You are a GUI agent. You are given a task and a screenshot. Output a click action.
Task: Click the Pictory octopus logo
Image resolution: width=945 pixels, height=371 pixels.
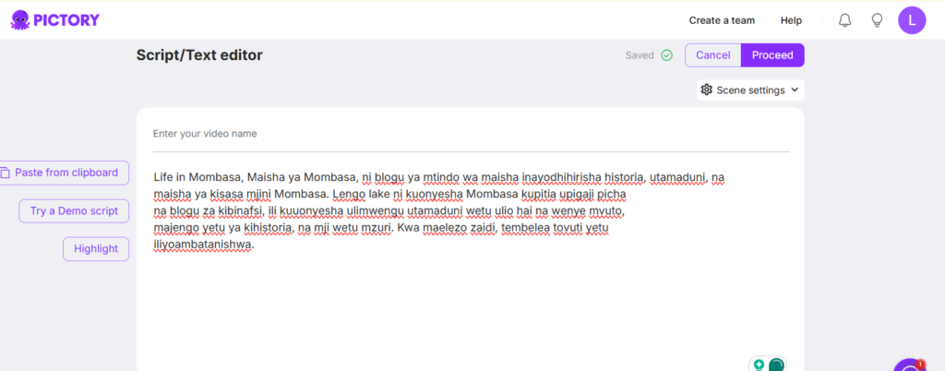pos(20,20)
